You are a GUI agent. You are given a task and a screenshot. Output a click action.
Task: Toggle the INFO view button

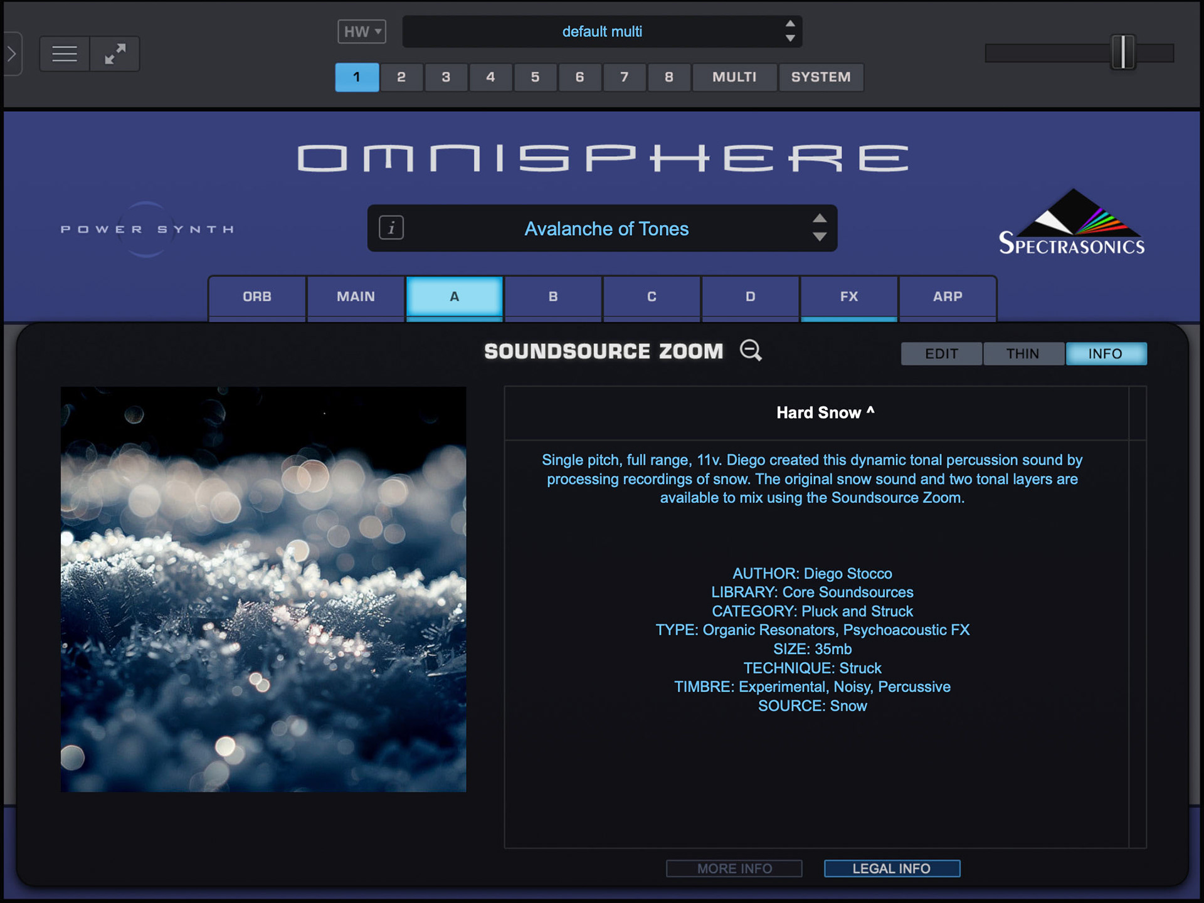click(1106, 354)
